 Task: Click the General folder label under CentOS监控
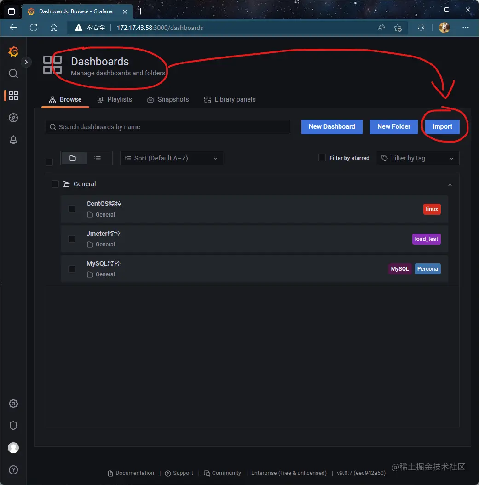click(101, 215)
